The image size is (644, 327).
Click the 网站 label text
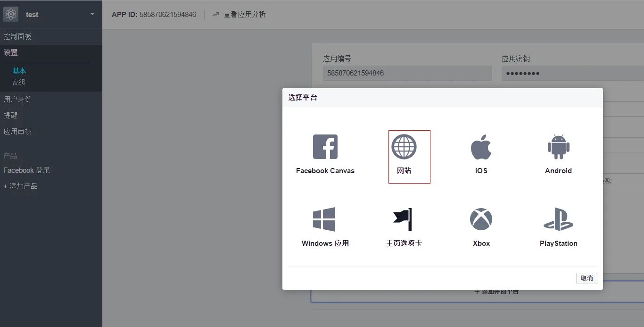[x=404, y=171]
